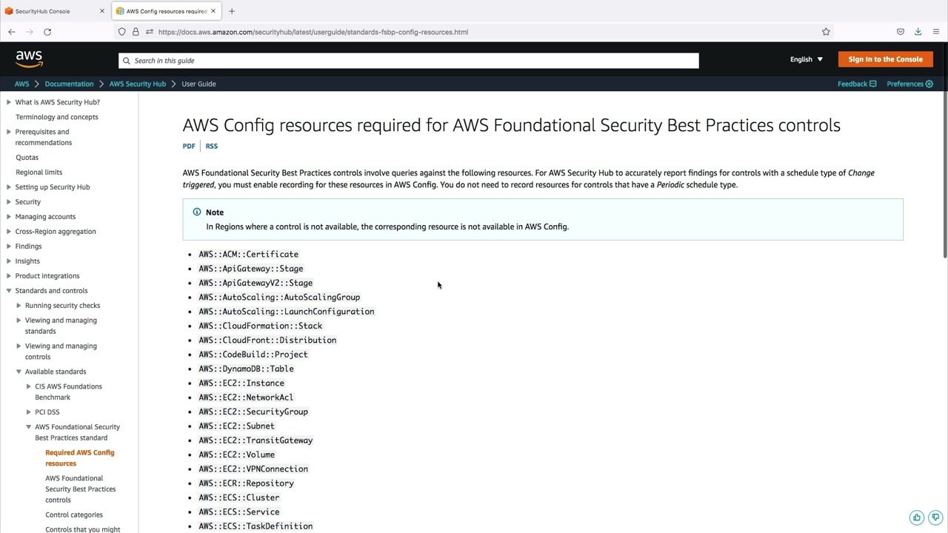Click the thumbs down feedback icon
This screenshot has width=948, height=533.
(935, 517)
